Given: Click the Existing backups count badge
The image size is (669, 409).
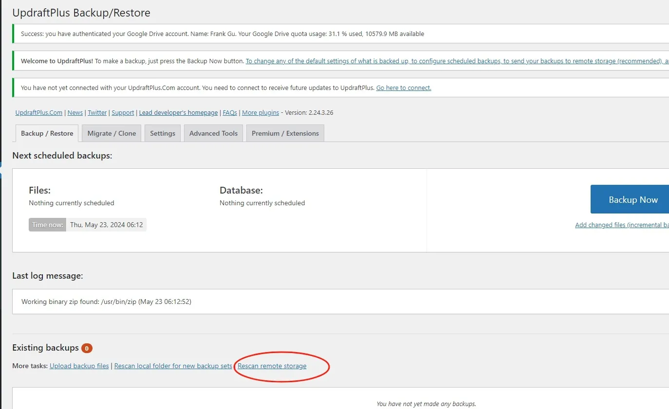Looking at the screenshot, I should [87, 348].
